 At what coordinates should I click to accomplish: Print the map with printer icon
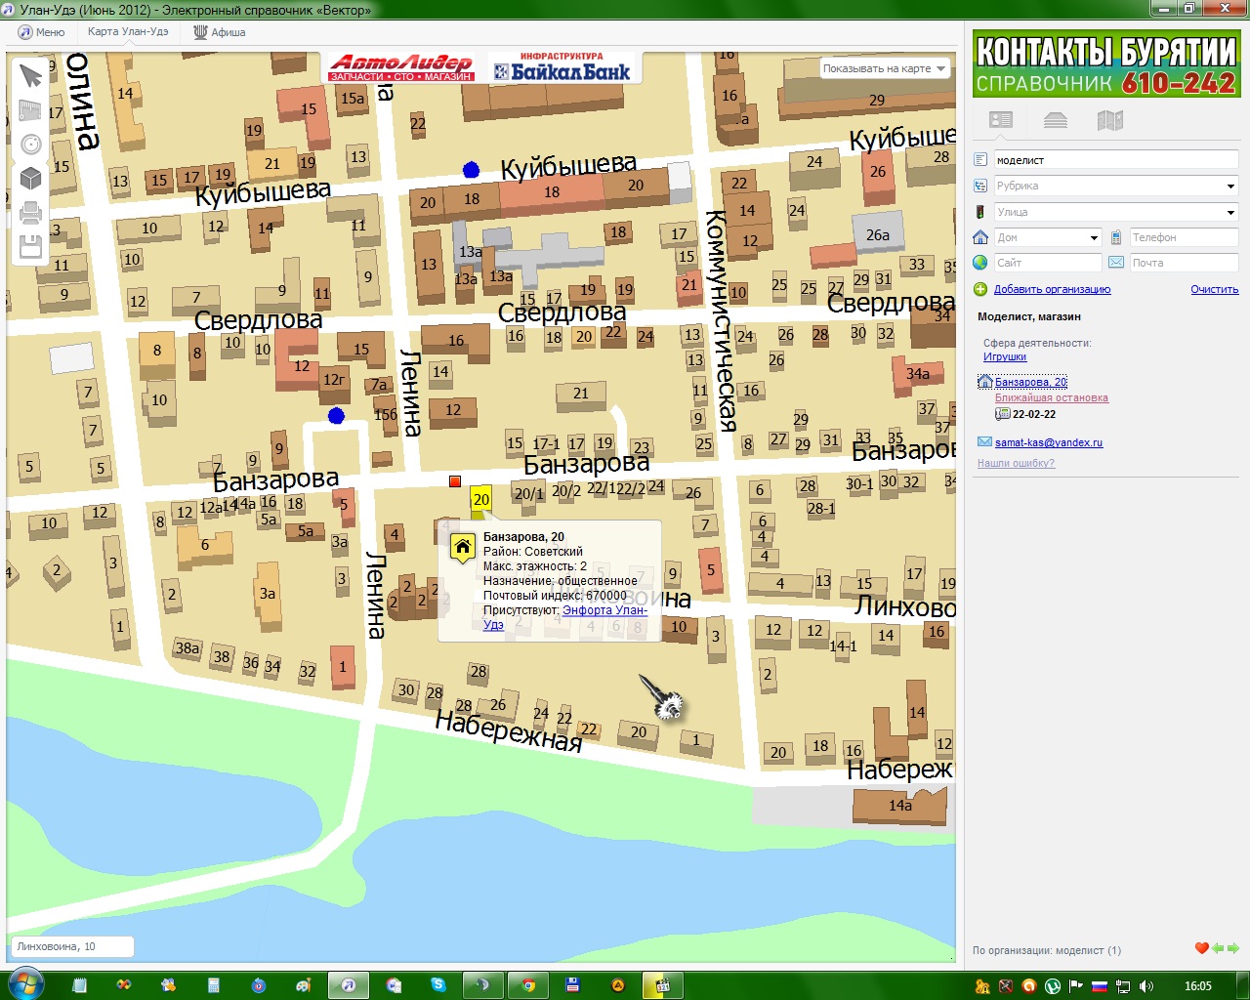(x=31, y=212)
